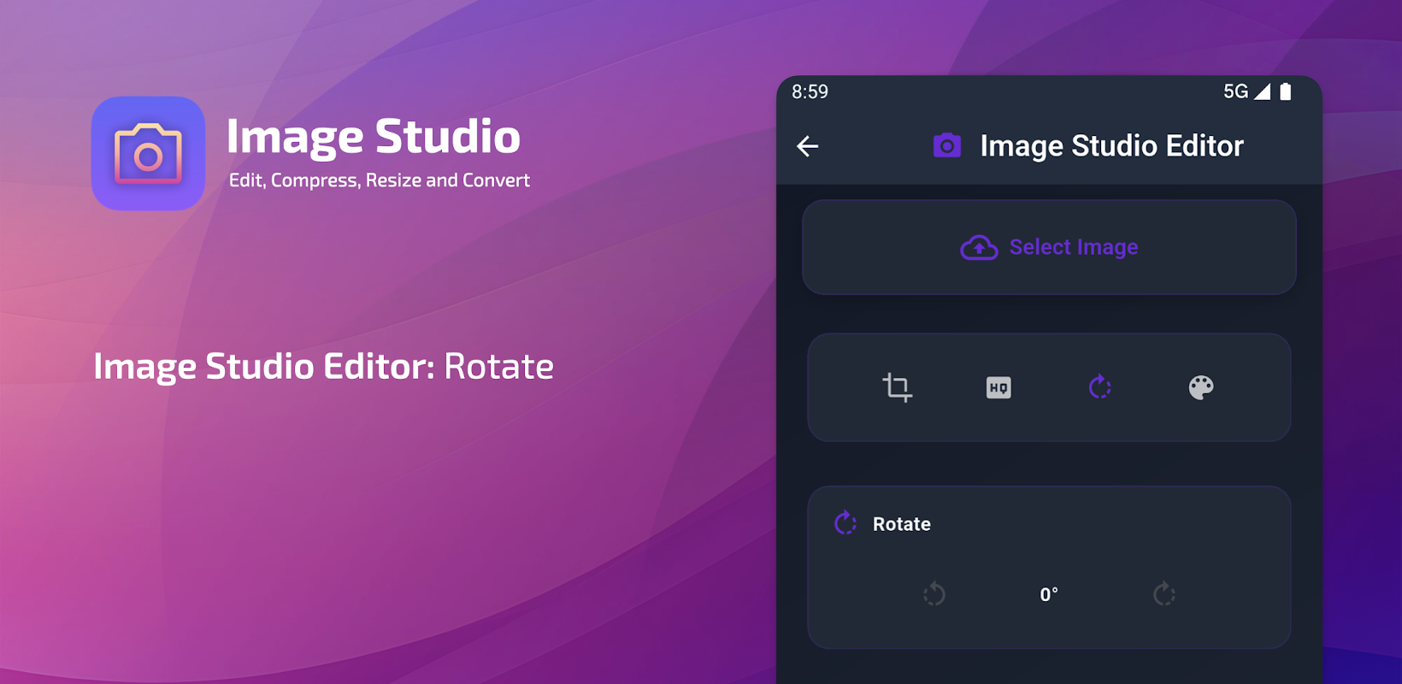Click the "Image Studio Editor: Rotate" caption
1402x684 pixels.
323,366
